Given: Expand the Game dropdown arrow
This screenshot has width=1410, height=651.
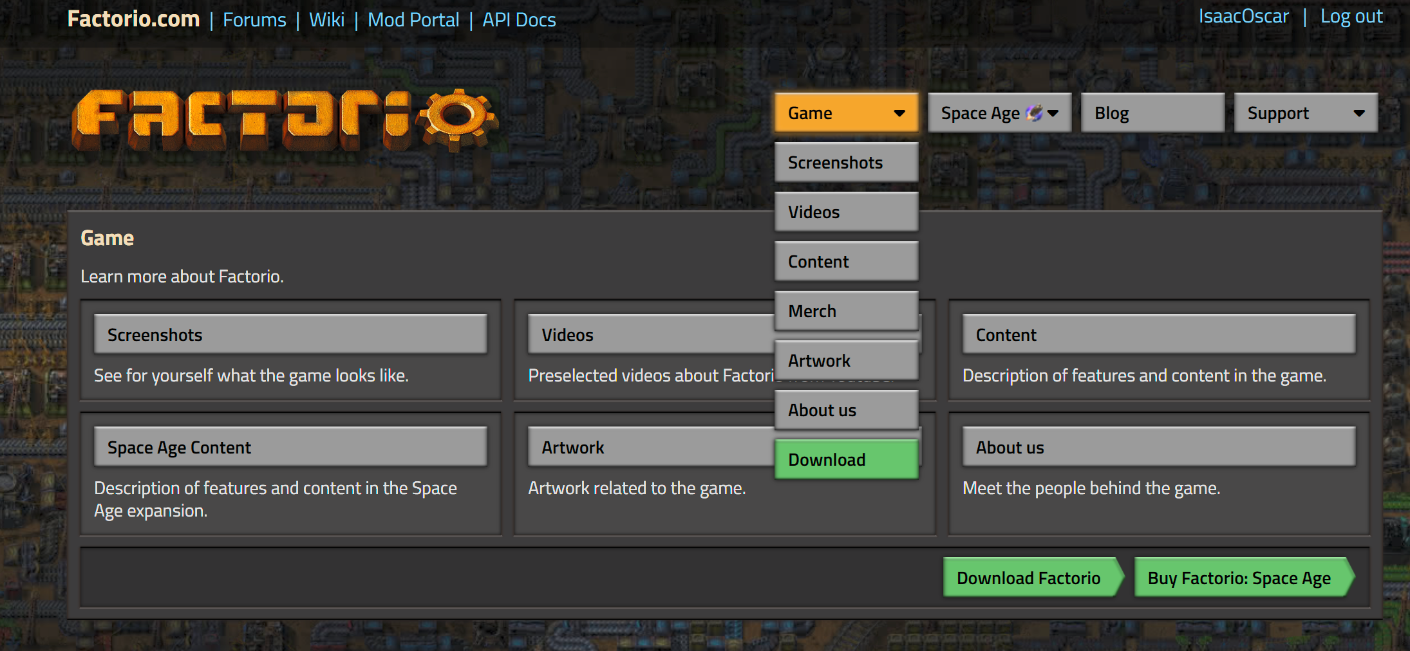Looking at the screenshot, I should click(899, 113).
